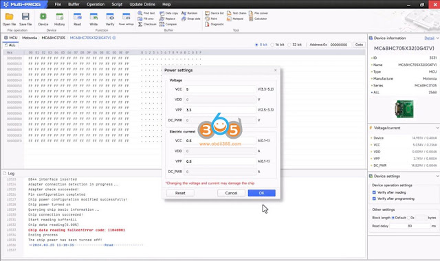This screenshot has width=440, height=261.
Task: Click the VPP electric current input field
Action: 220,161
